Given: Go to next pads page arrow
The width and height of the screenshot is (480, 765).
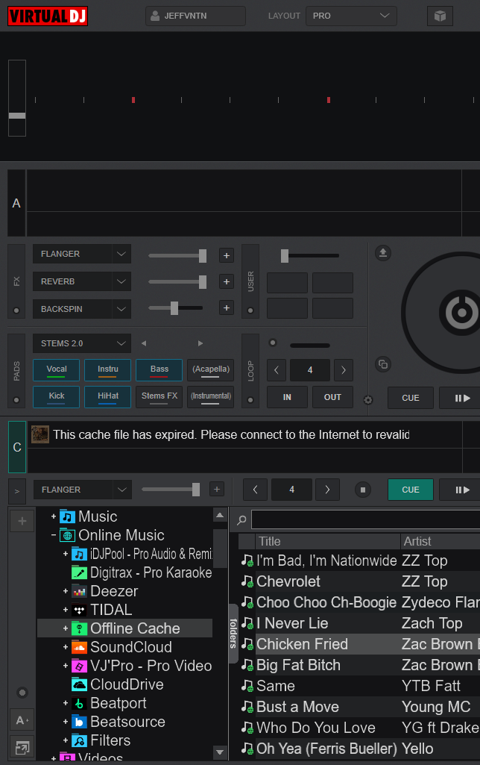Looking at the screenshot, I should point(200,343).
